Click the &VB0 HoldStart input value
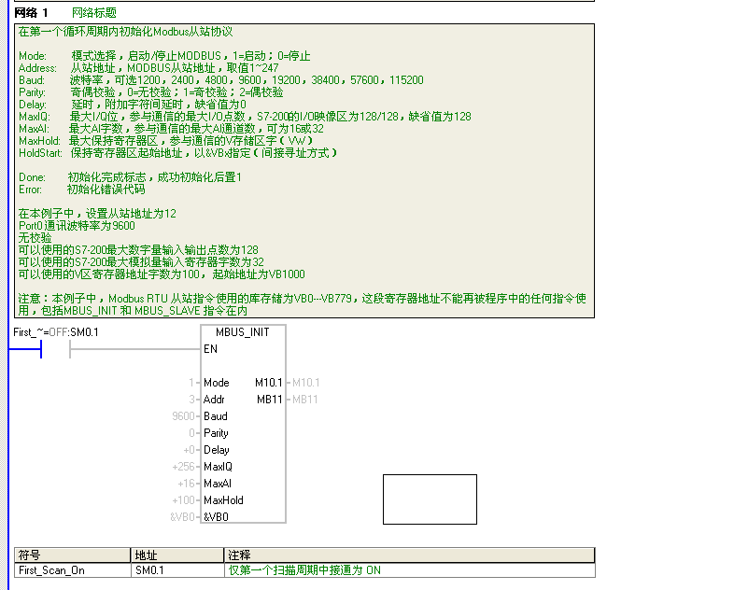Viewport: 734px width, 590px height. (x=182, y=517)
